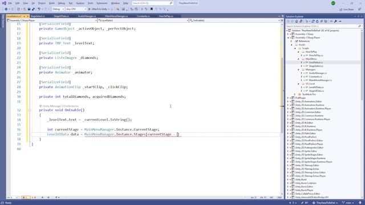Select HowToPlay.cs in Solution Explorer
This screenshot has width=365, height=205.
(316, 55)
